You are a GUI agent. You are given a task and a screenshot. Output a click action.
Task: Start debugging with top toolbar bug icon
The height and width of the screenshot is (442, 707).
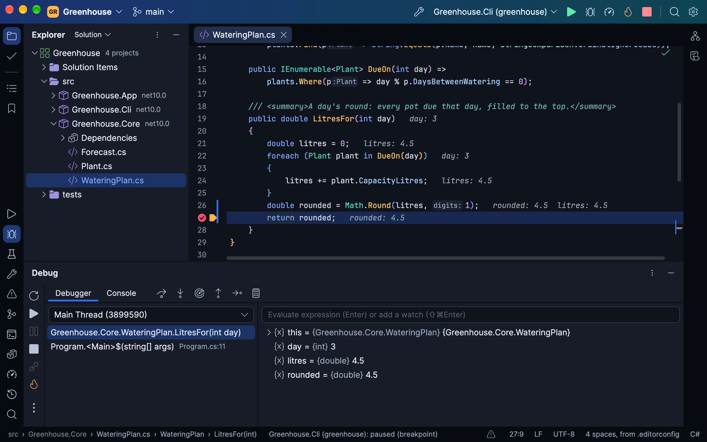[x=590, y=12]
